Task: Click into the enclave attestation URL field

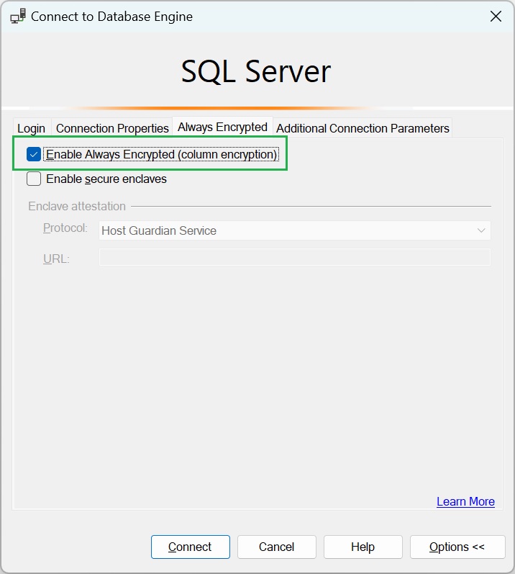Action: (x=294, y=258)
